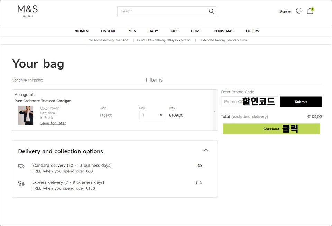Click 'Express delivery (7 - 8 business days)' text
This screenshot has height=226, width=332.
point(68,182)
